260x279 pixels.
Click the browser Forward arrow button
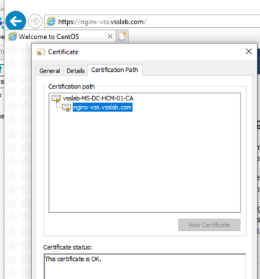pyautogui.click(x=35, y=22)
